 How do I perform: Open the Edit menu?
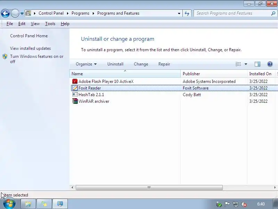(22, 24)
